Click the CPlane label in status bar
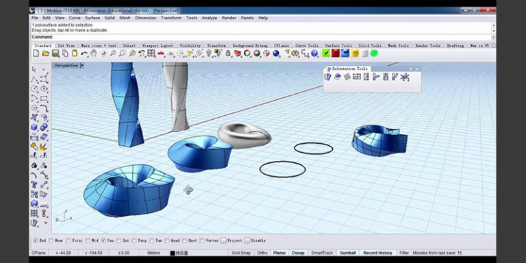Image resolution: width=526 pixels, height=263 pixels. coord(38,253)
